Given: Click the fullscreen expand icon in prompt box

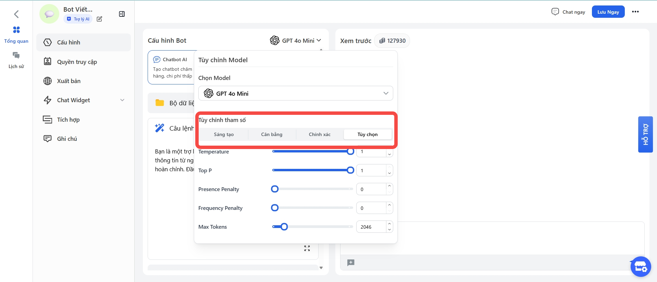Looking at the screenshot, I should [x=307, y=249].
